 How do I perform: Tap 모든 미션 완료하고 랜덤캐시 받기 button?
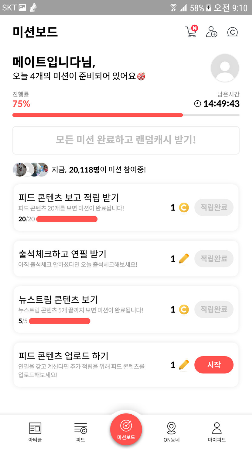pyautogui.click(x=126, y=140)
